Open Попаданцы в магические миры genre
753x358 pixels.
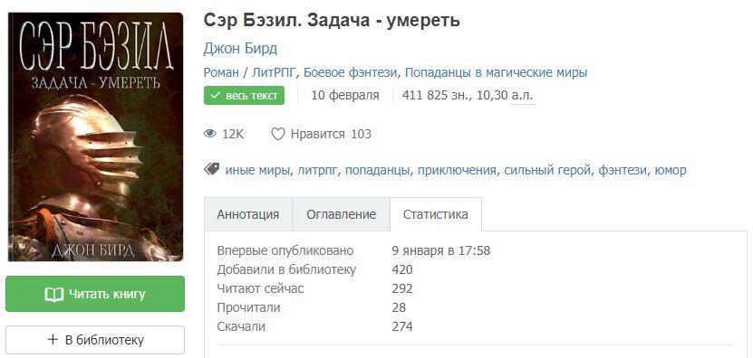click(x=496, y=73)
